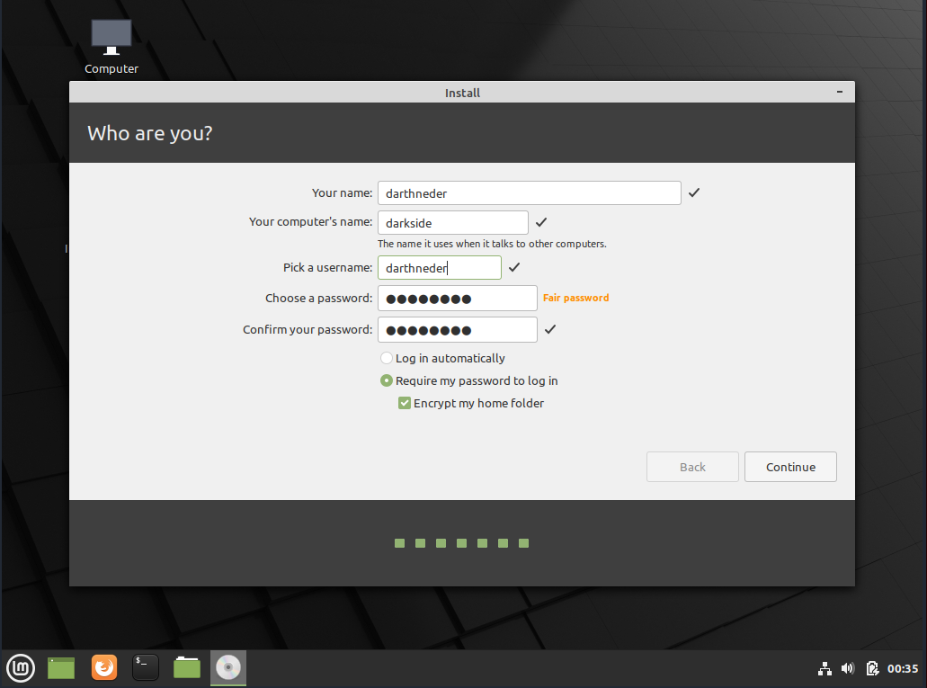Click the username field showing darthneder
Viewport: 927px width, 688px height.
point(439,267)
